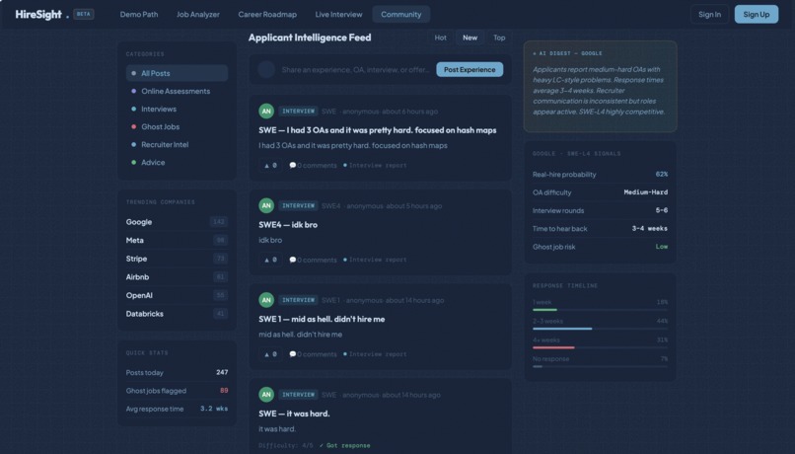This screenshot has width=795, height=454.
Task: Click INTERVIEW tag on hash maps post
Action: [x=298, y=112]
